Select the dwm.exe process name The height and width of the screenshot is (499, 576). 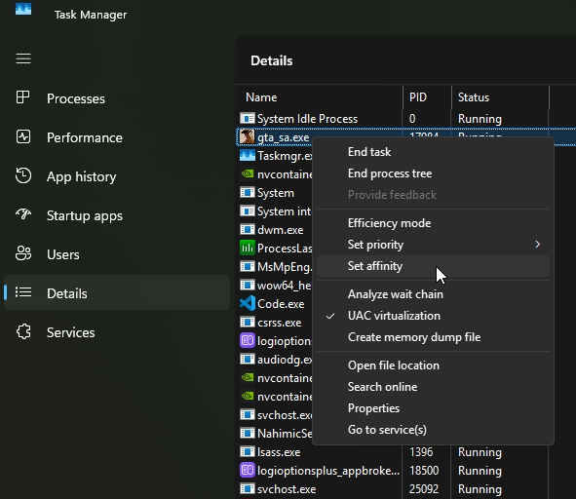pyautogui.click(x=281, y=230)
